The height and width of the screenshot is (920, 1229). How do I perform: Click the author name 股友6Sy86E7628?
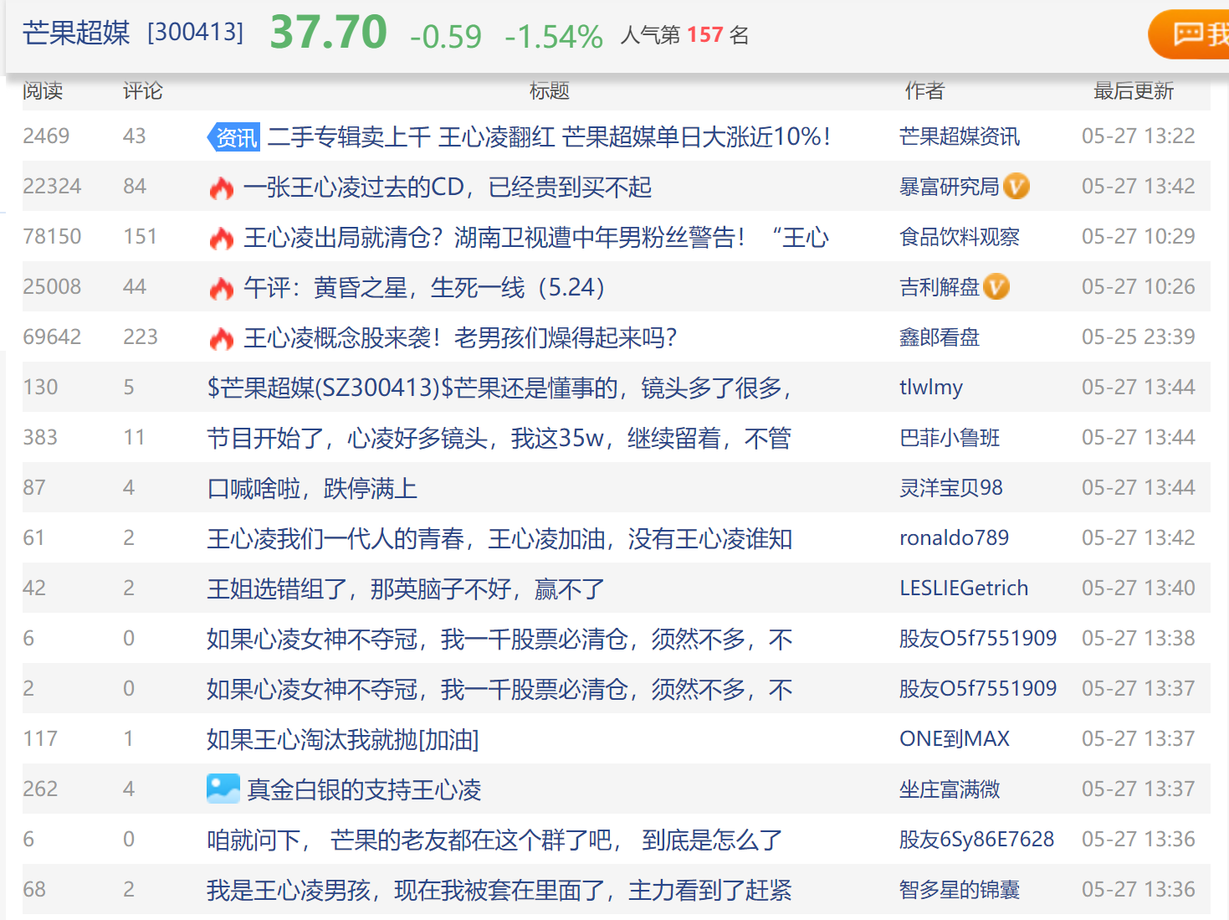[x=977, y=840]
